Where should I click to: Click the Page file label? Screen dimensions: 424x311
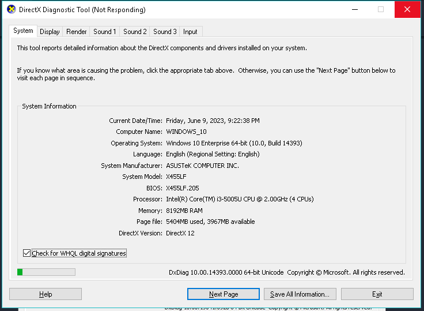coord(149,222)
